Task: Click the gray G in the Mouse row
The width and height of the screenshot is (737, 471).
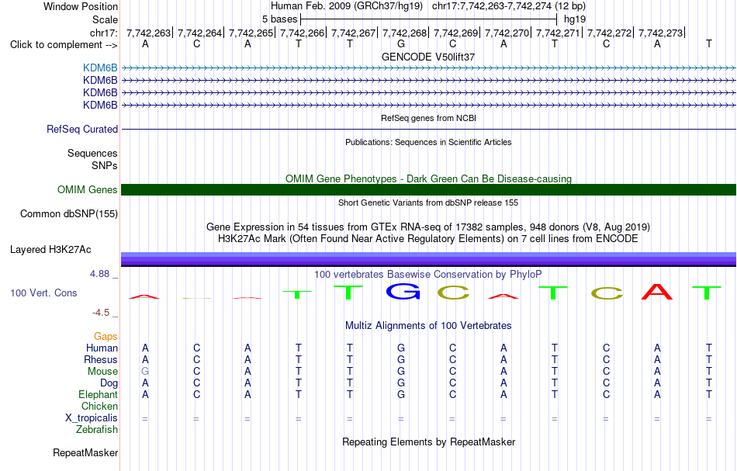Action: [145, 372]
